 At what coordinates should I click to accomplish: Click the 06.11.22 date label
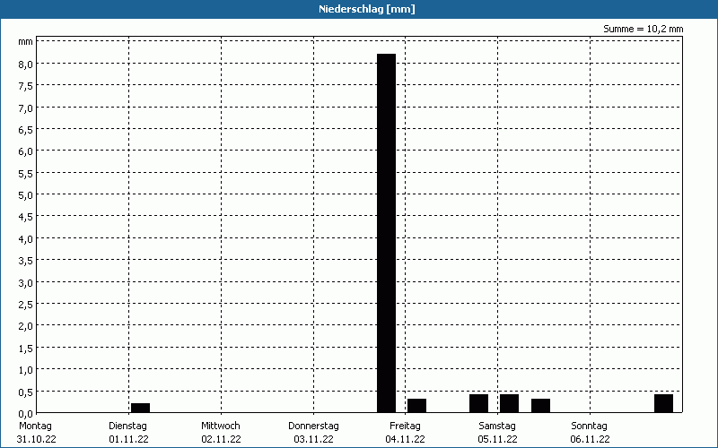pyautogui.click(x=591, y=439)
